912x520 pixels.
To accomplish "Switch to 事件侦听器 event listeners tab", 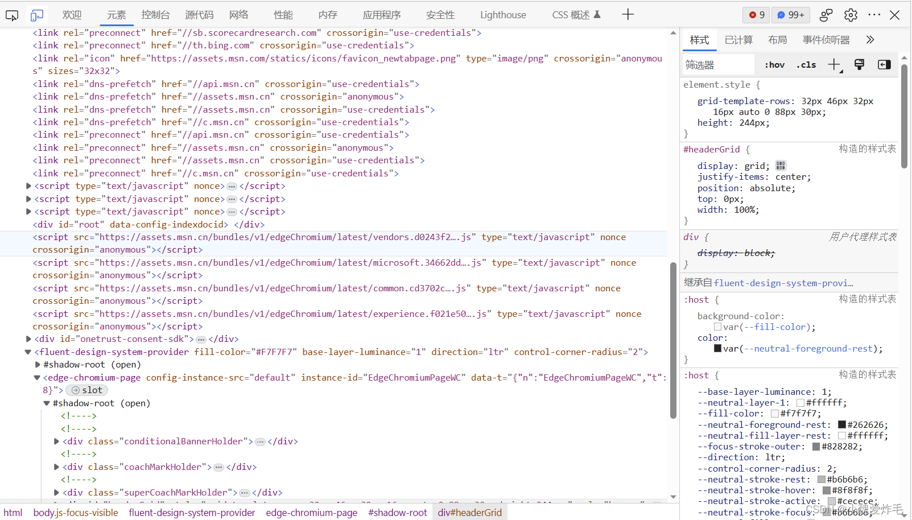I will click(826, 40).
